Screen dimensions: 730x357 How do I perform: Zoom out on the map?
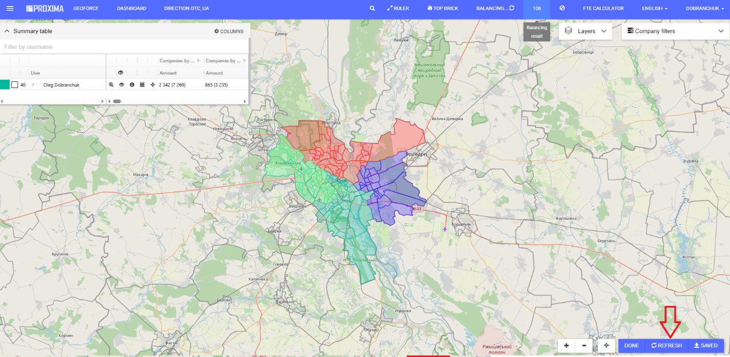(x=584, y=346)
